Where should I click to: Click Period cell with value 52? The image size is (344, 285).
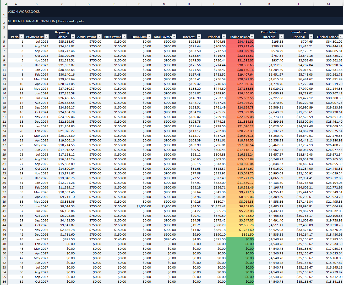tap(16, 282)
